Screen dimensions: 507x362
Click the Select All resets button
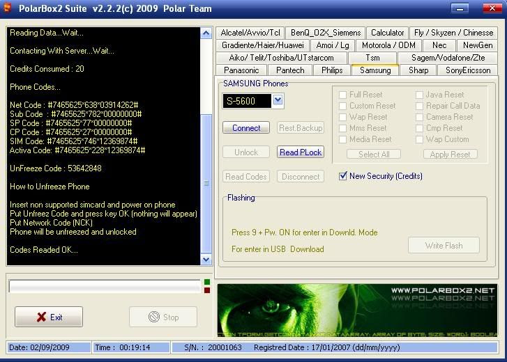tap(374, 155)
